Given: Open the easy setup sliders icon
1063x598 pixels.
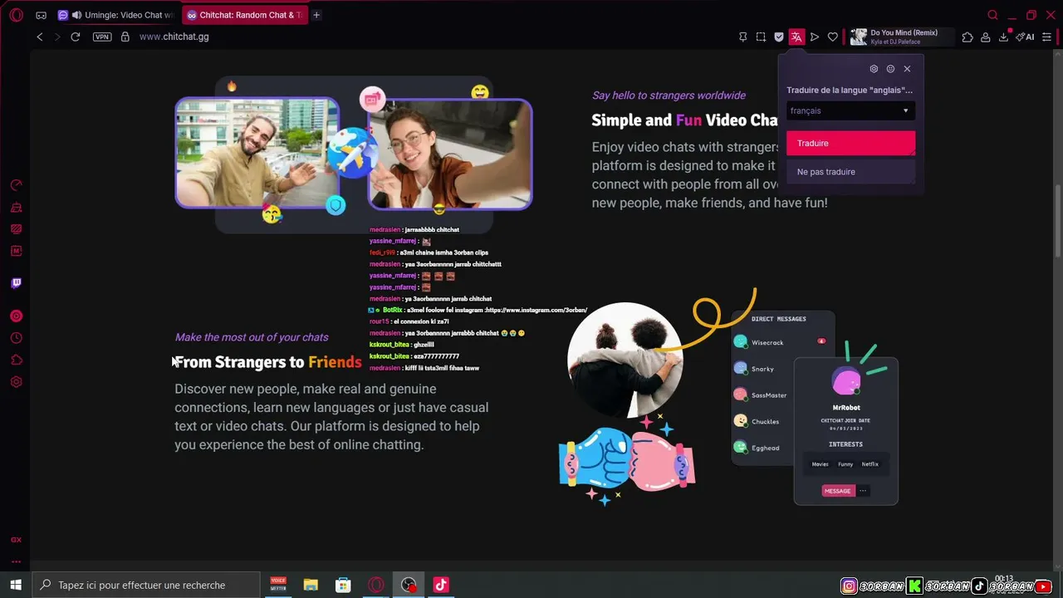Looking at the screenshot, I should click(x=1047, y=37).
